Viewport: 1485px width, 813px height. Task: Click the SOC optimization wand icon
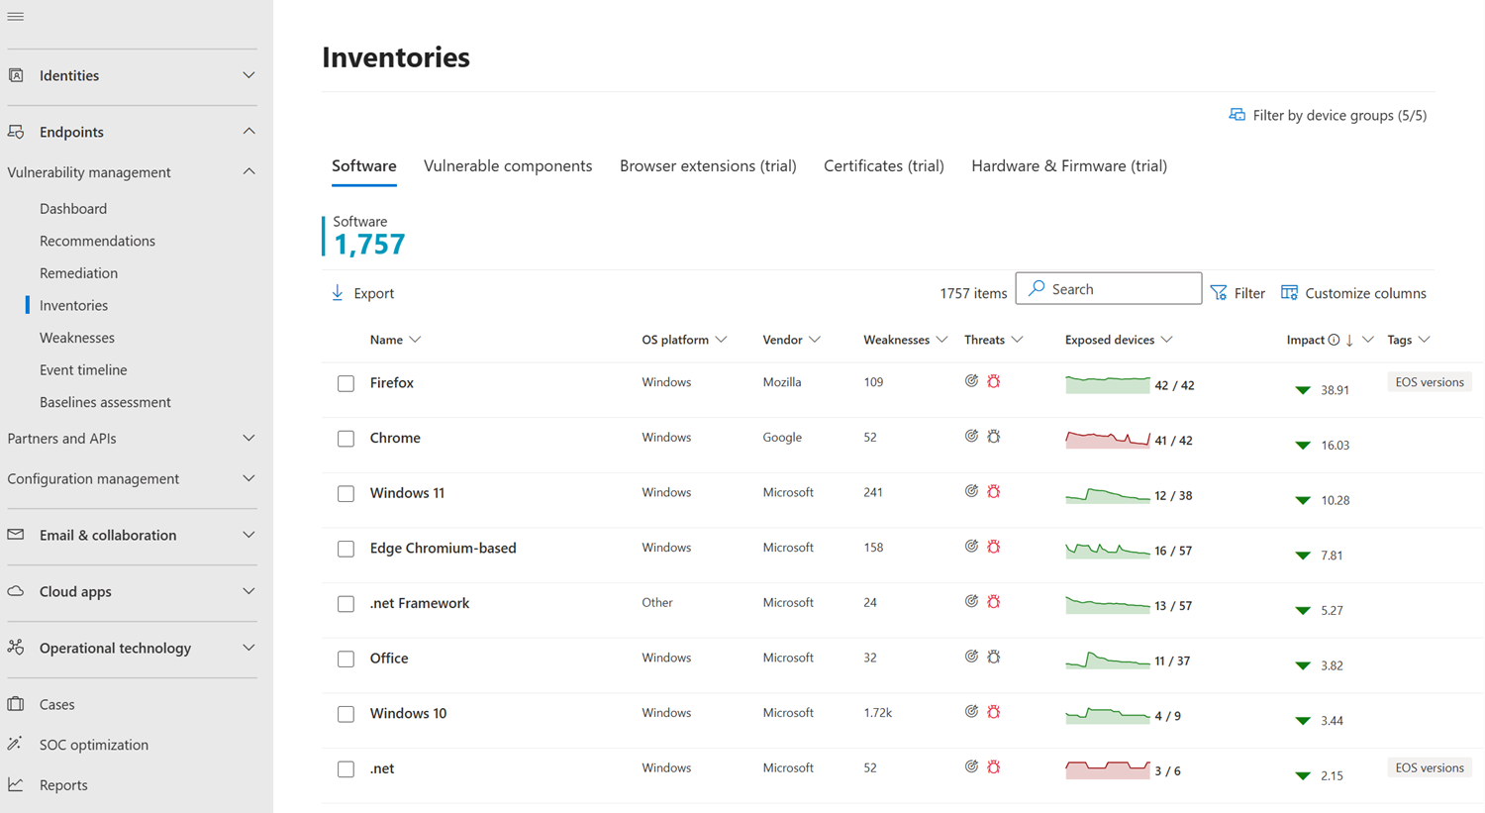point(16,744)
